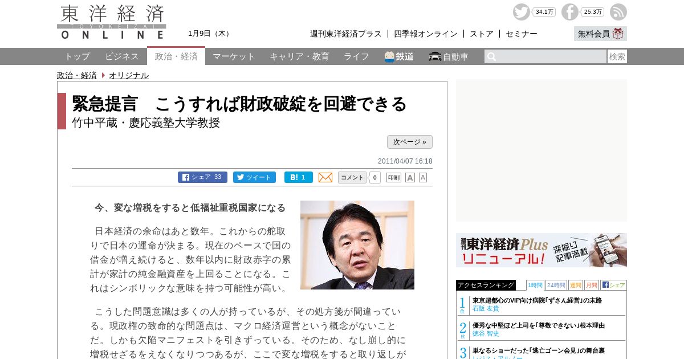The image size is (684, 359).
Task: Open the RSS feed icon
Action: click(x=618, y=12)
